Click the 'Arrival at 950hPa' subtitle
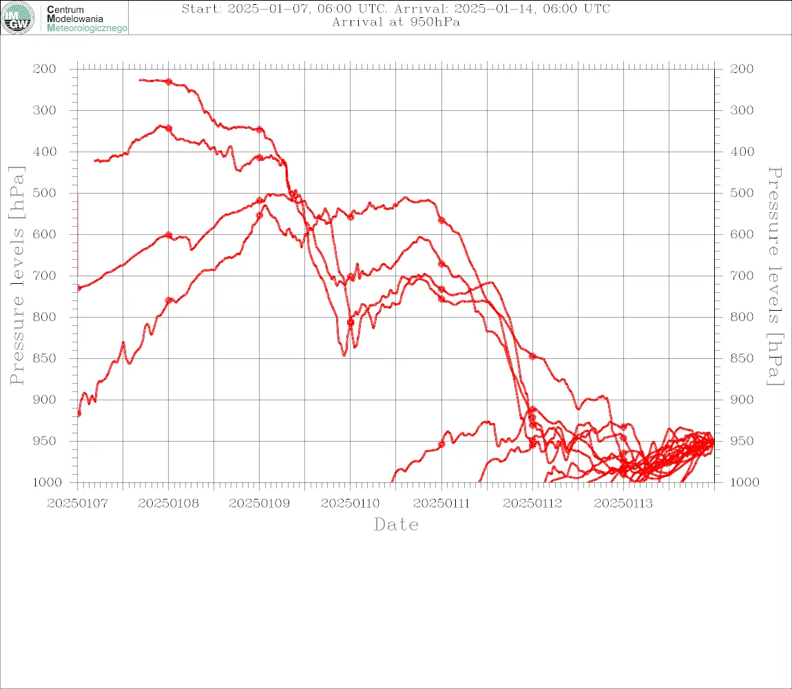Image resolution: width=792 pixels, height=689 pixels. (x=396, y=22)
